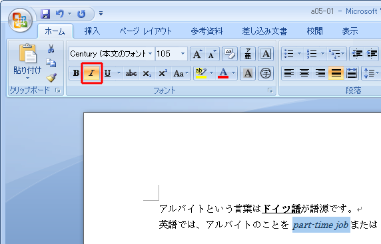Align text left

tap(289, 73)
